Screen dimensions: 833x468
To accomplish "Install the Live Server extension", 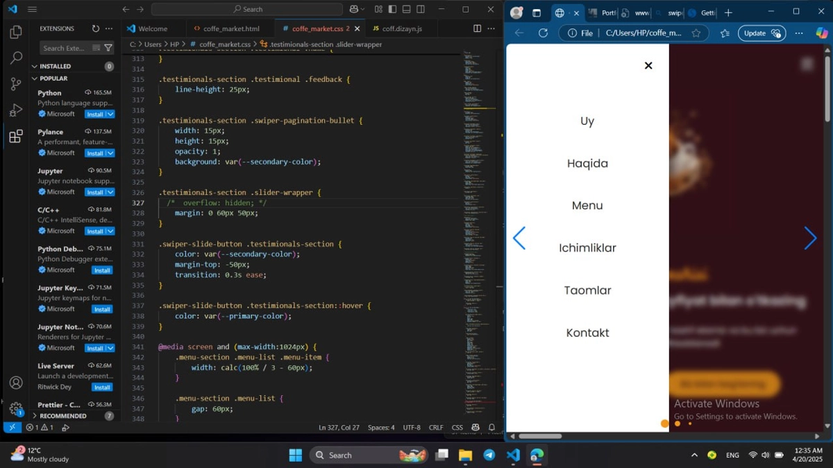I will [102, 388].
